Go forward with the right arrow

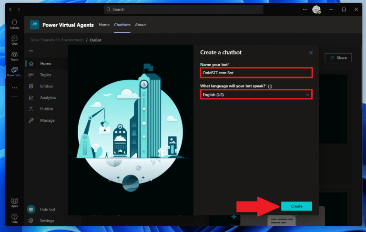(19, 10)
